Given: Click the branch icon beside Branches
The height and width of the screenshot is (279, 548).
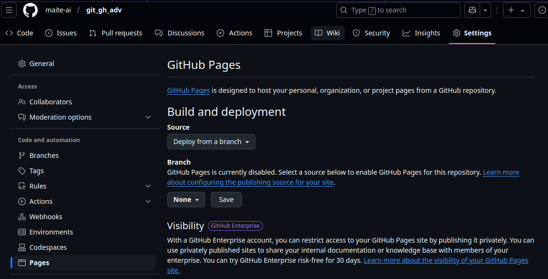Looking at the screenshot, I should coord(22,156).
